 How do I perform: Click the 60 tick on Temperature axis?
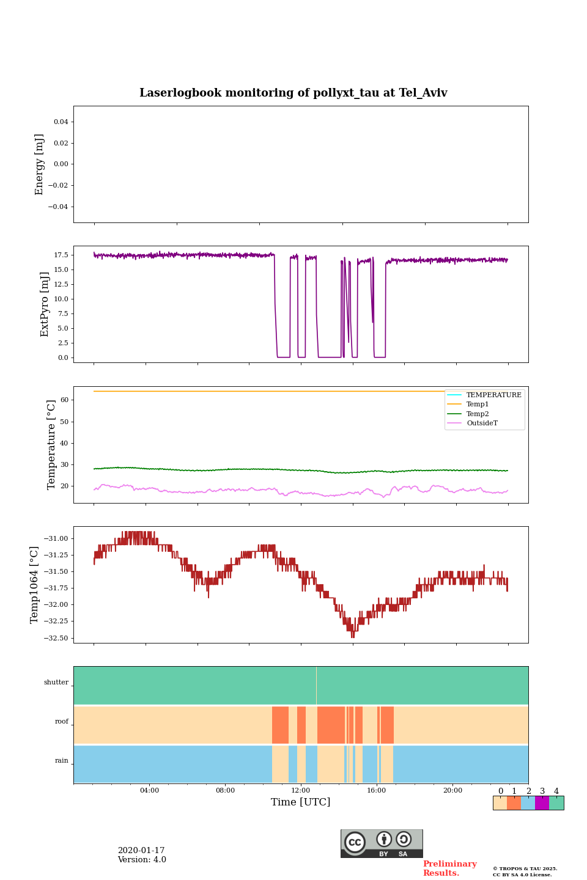point(65,400)
